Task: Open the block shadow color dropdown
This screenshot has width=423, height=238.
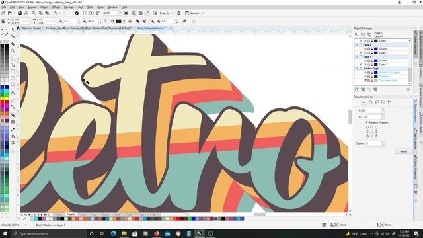Action: 124,21
